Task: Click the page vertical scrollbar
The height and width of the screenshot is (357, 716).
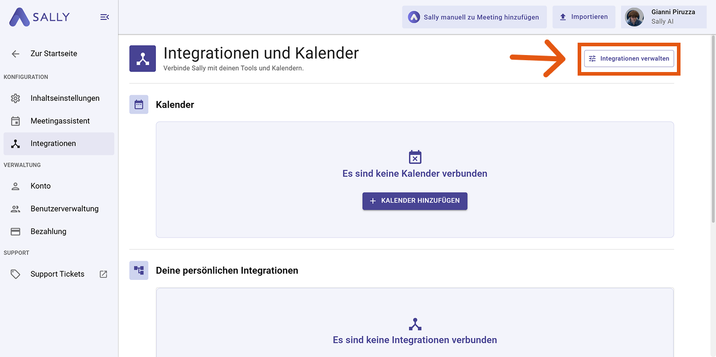Action: tap(713, 129)
